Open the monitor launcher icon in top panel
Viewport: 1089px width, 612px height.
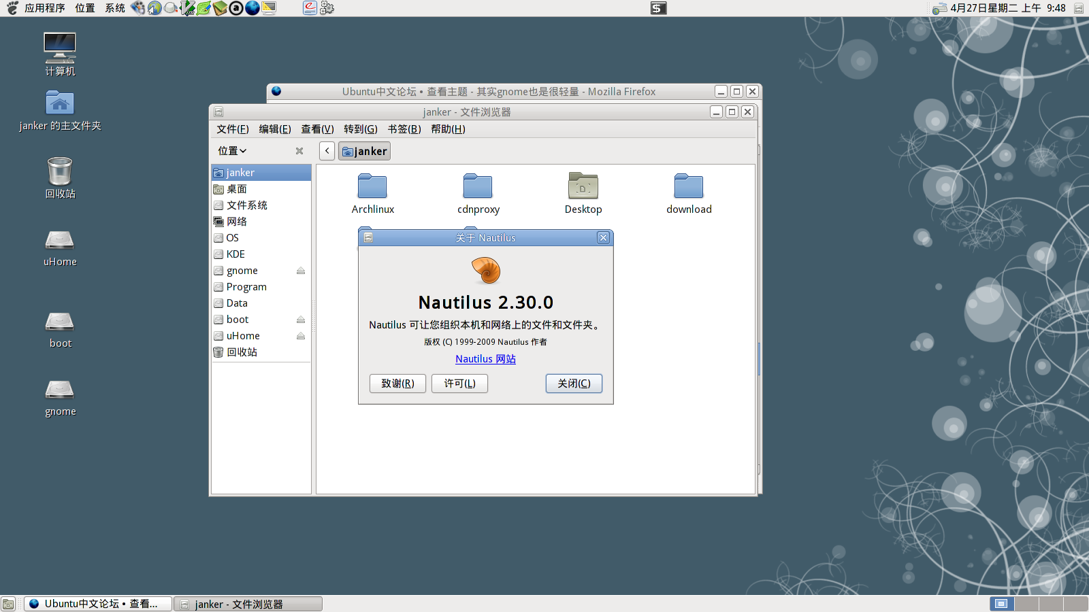point(269,8)
